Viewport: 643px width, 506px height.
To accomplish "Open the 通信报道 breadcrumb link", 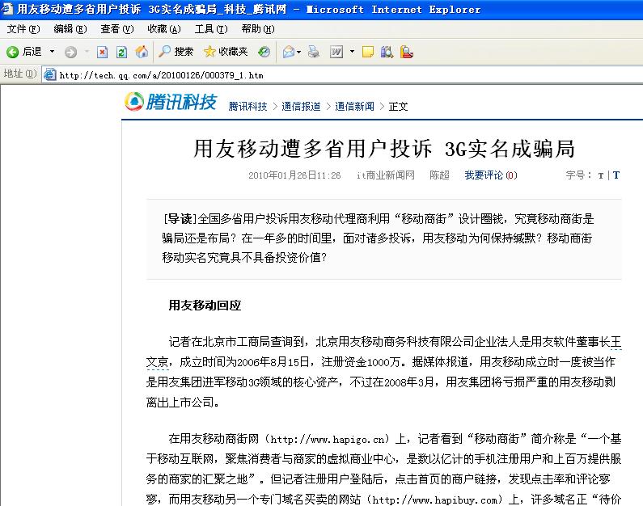I will click(x=301, y=107).
